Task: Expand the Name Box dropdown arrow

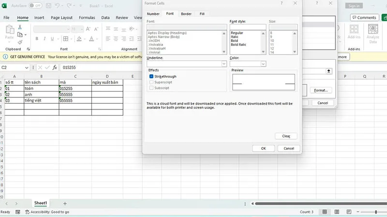Action: point(27,68)
